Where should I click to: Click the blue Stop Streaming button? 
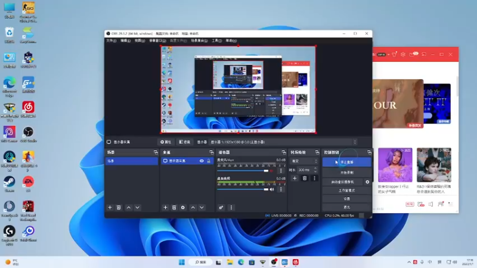[x=346, y=162]
